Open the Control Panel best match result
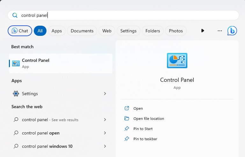Image resolution: width=245 pixels, height=157 pixels. click(x=61, y=63)
